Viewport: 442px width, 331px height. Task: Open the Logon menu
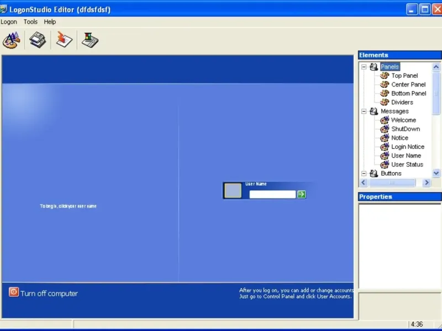point(9,22)
